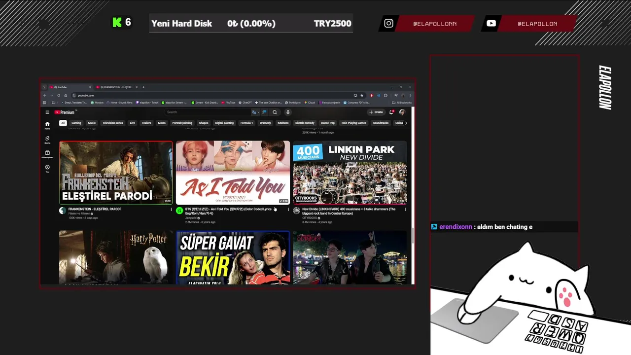Open Süper Gavat Bekir thumbnail
Image resolution: width=631 pixels, height=355 pixels.
[233, 258]
